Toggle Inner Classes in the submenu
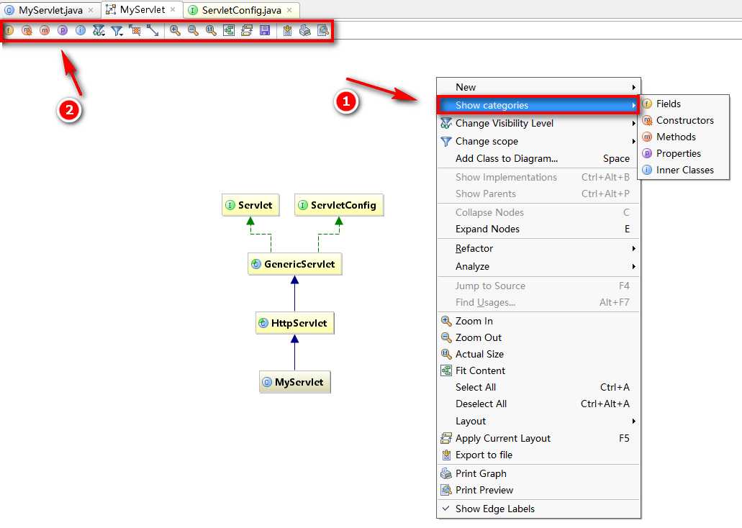Screen dimensions: 742x528 (x=684, y=170)
